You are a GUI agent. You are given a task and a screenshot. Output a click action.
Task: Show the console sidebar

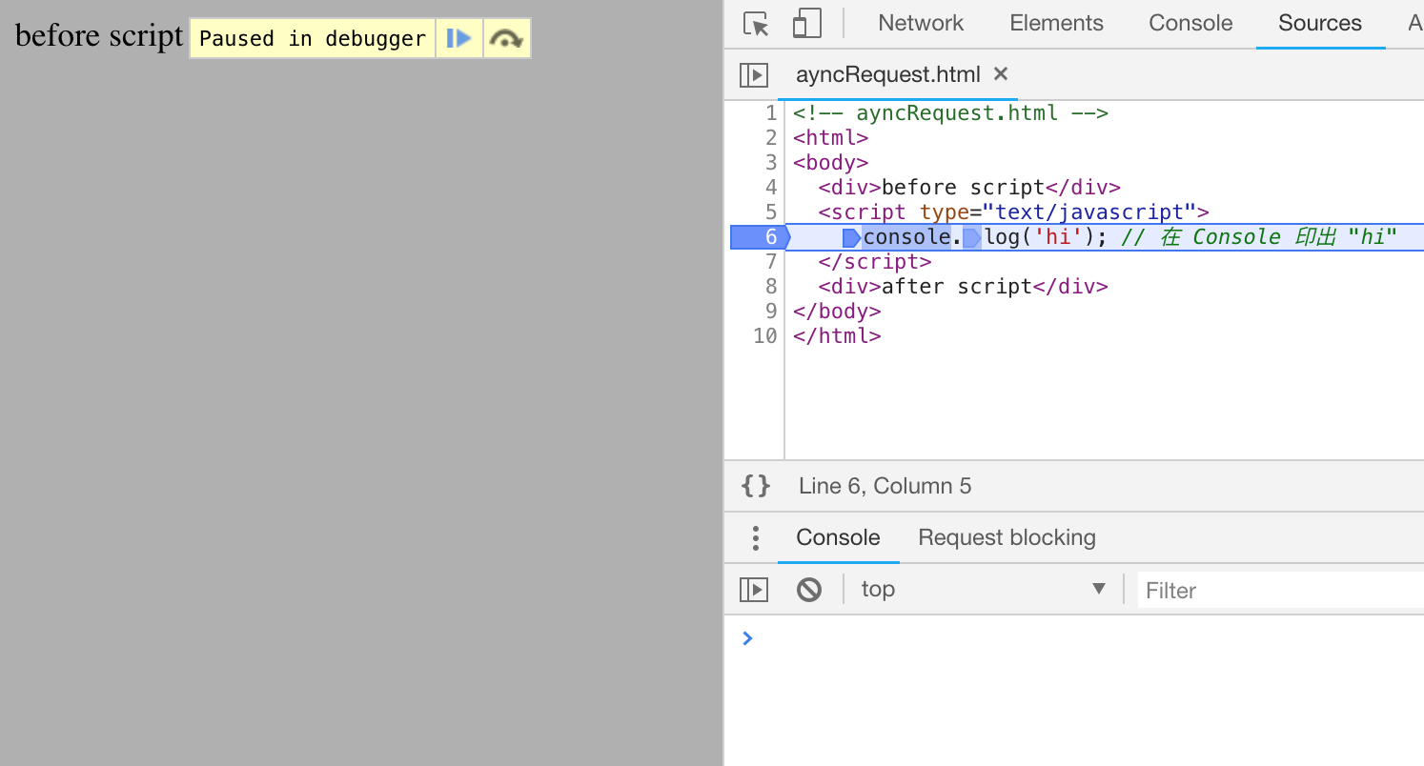pos(754,590)
